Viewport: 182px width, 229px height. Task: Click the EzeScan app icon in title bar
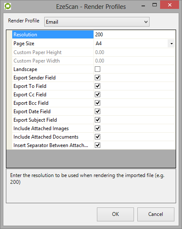[8, 6]
